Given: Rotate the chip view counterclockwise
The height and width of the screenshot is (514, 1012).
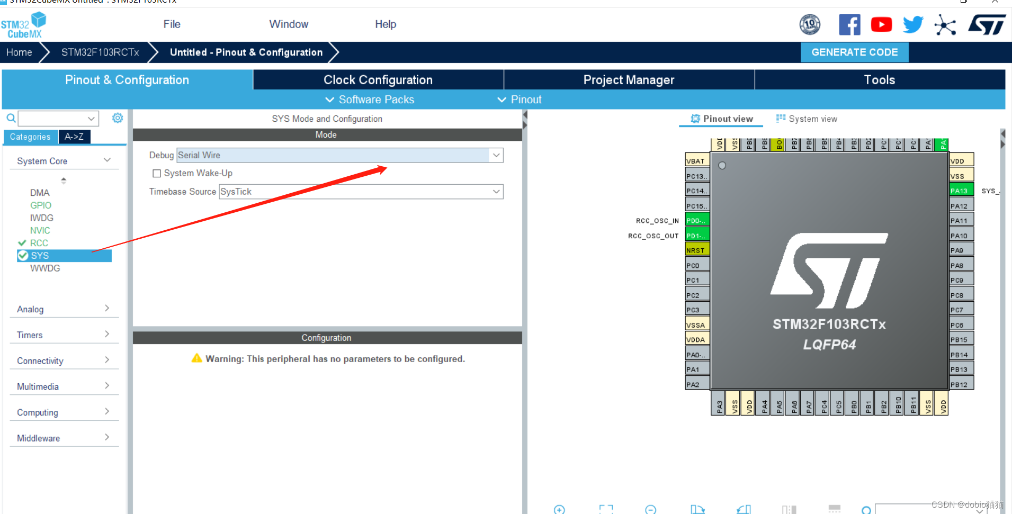Looking at the screenshot, I should (744, 509).
